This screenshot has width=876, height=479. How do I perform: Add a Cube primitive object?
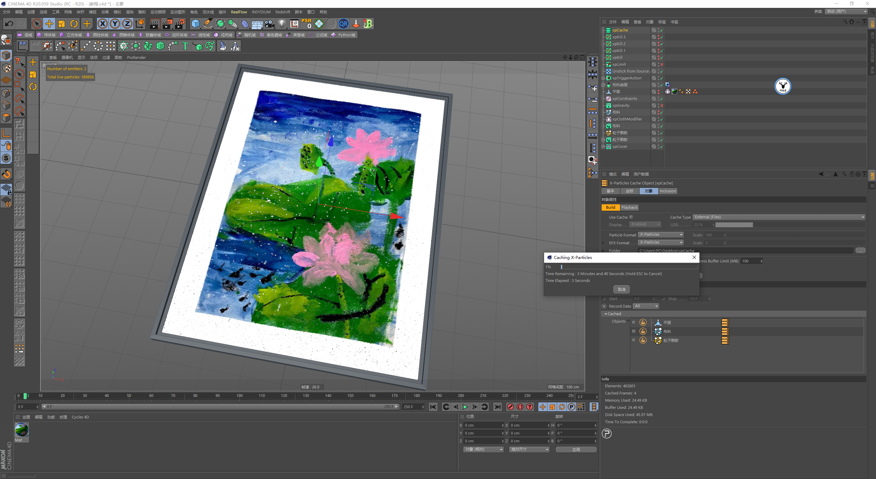195,24
